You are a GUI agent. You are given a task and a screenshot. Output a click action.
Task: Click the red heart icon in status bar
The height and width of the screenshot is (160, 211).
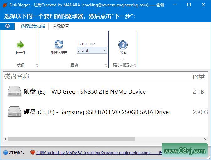pyautogui.click(x=33, y=152)
